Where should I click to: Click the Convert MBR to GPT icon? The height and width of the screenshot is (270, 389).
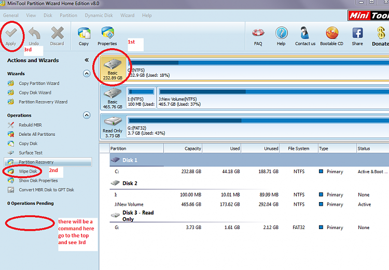click(11, 190)
